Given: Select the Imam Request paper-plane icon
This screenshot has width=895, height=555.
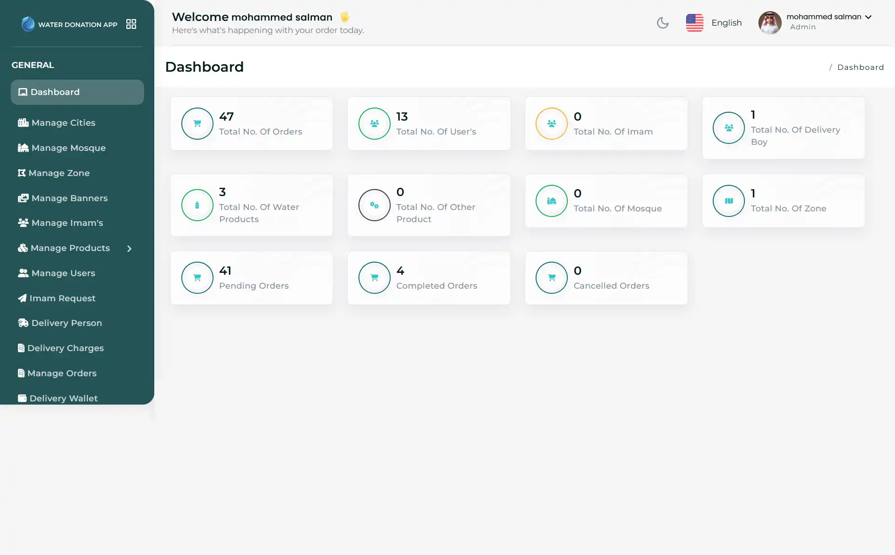Looking at the screenshot, I should tap(22, 298).
